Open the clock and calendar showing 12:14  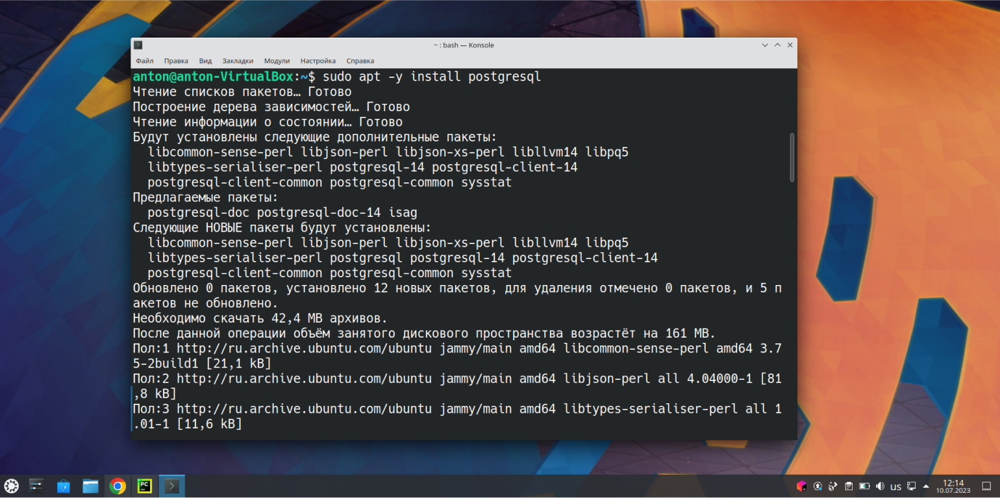(x=953, y=486)
